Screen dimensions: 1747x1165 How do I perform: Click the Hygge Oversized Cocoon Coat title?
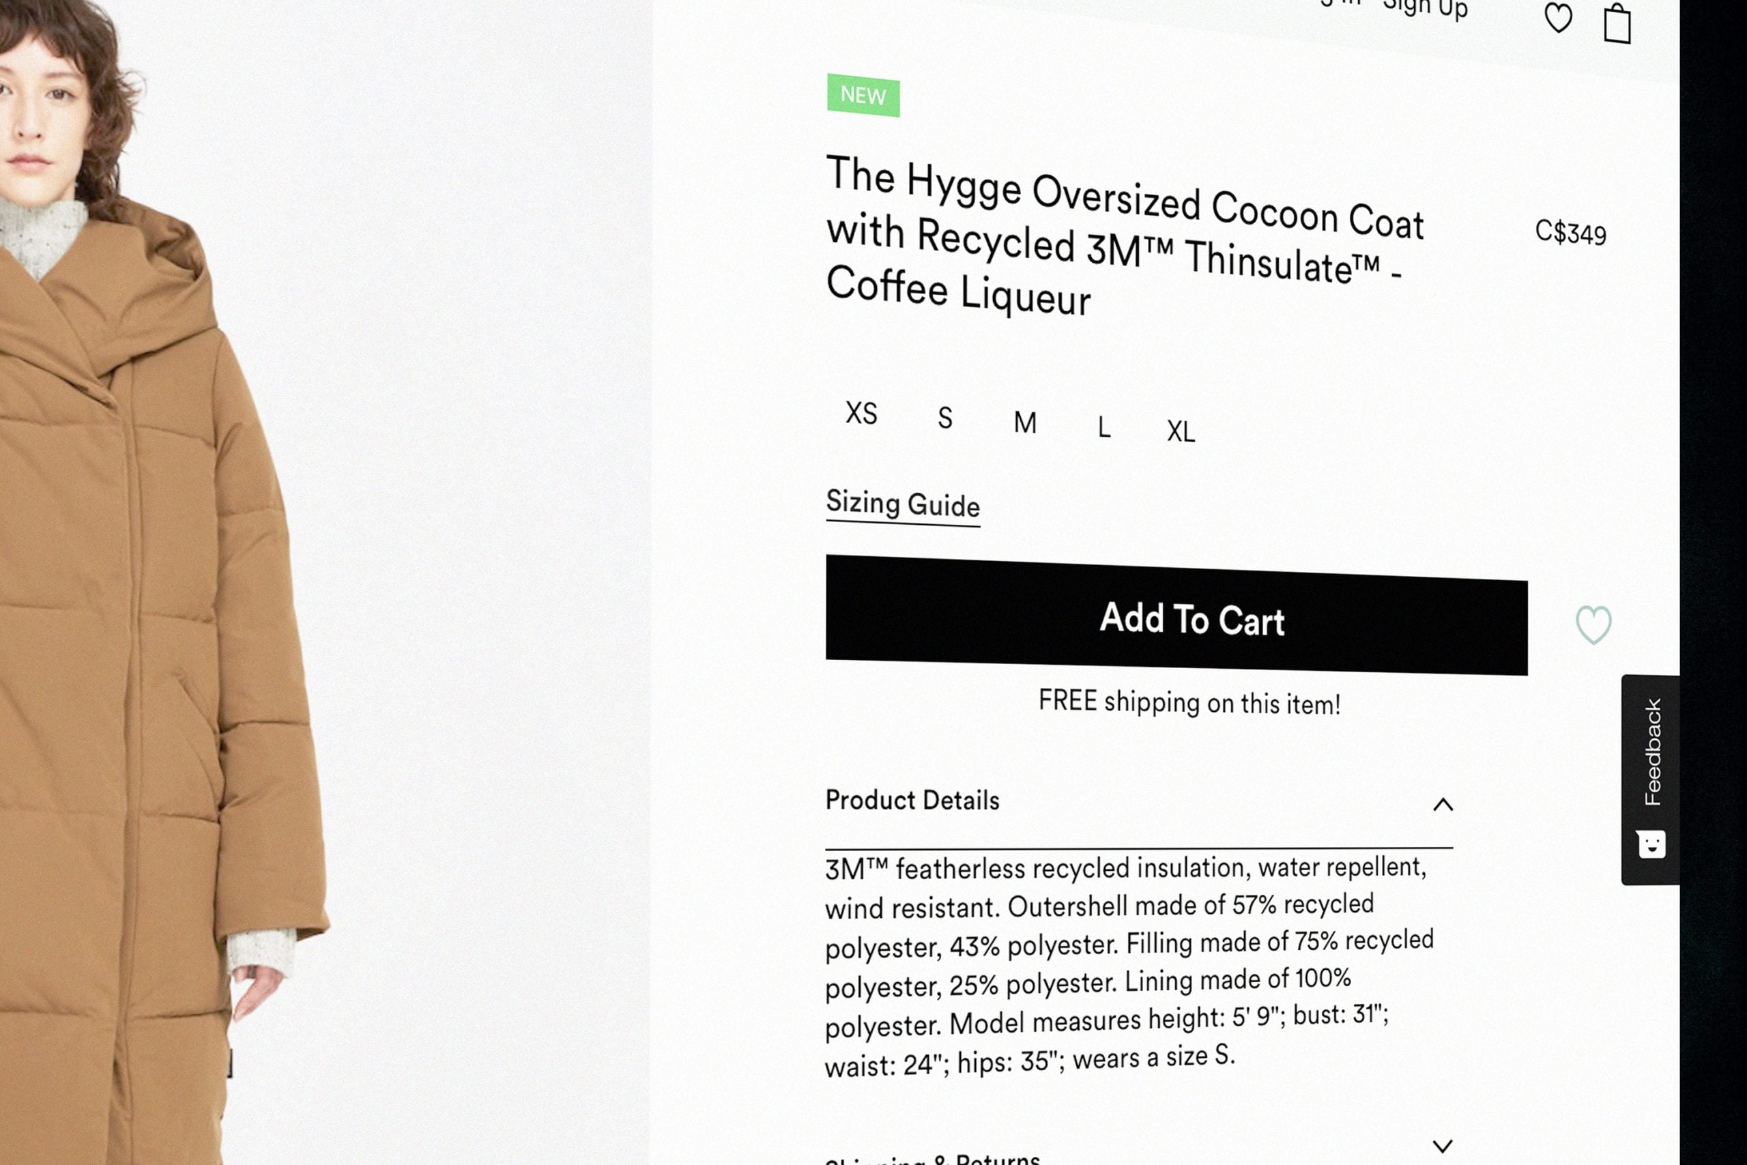click(x=1125, y=236)
